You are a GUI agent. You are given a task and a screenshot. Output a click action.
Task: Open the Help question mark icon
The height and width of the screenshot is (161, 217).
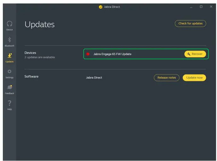[x=9, y=103]
